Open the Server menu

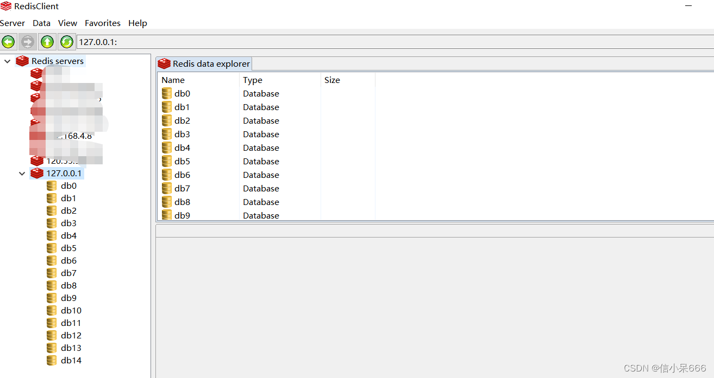pos(12,23)
